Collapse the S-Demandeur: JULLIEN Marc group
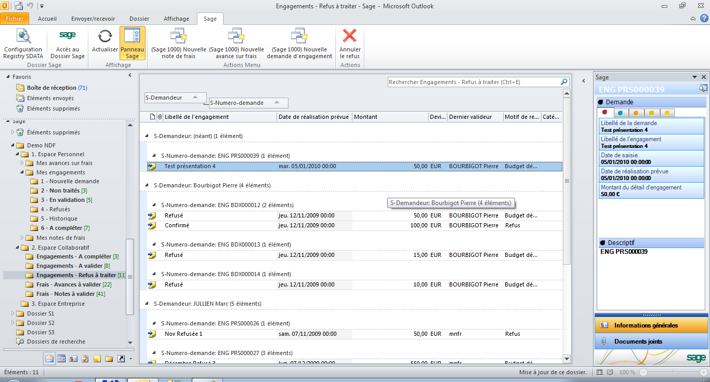 pyautogui.click(x=147, y=304)
